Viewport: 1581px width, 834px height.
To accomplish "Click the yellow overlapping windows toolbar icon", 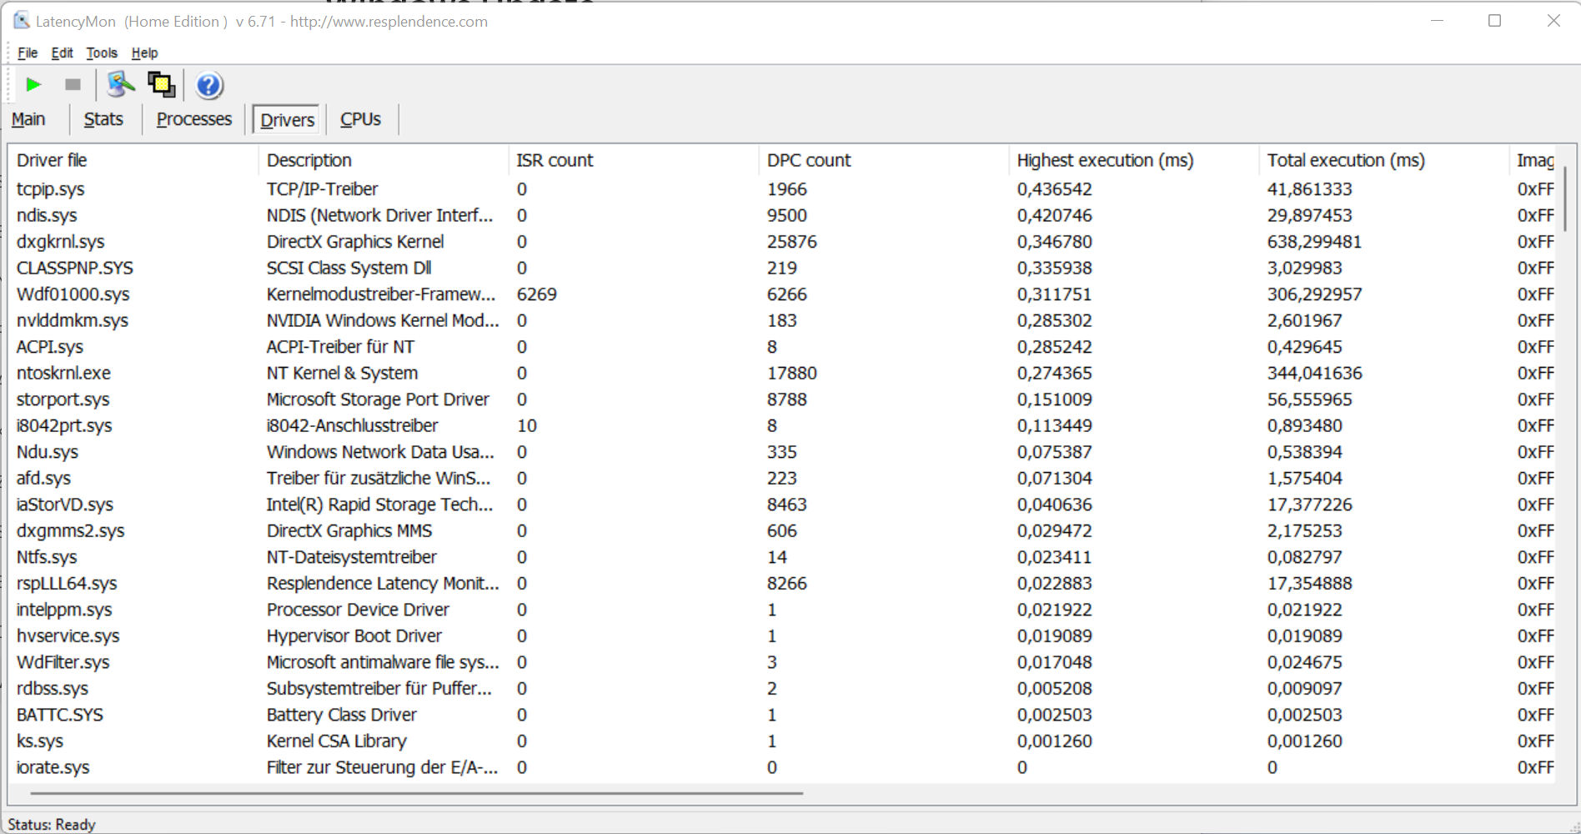I will (161, 84).
